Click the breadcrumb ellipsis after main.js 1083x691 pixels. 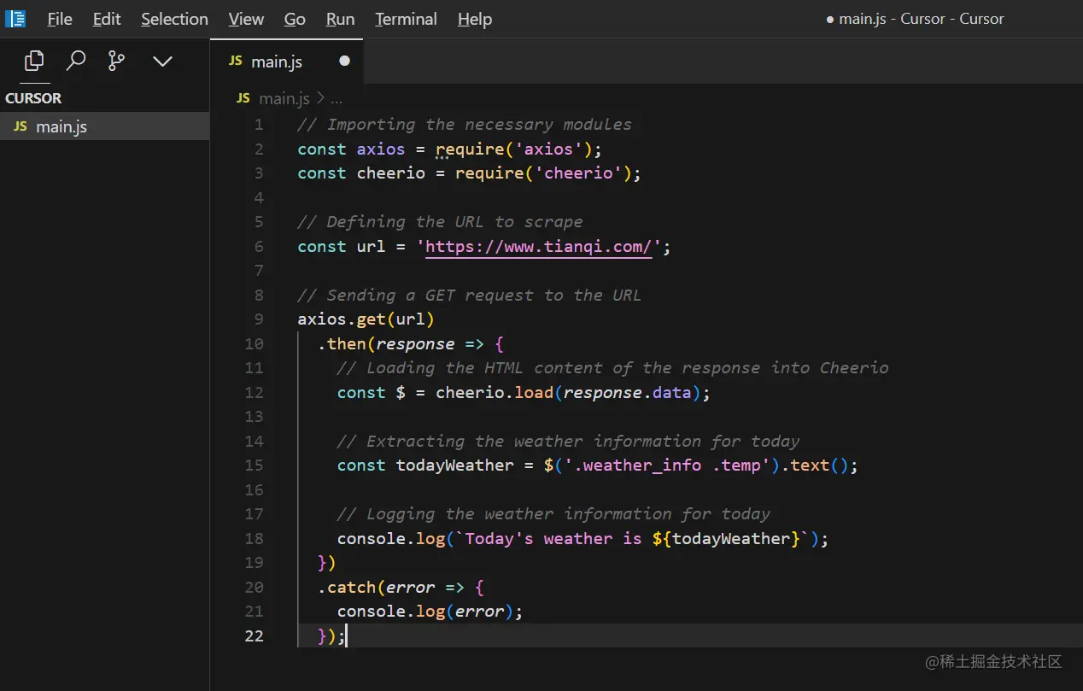[337, 99]
